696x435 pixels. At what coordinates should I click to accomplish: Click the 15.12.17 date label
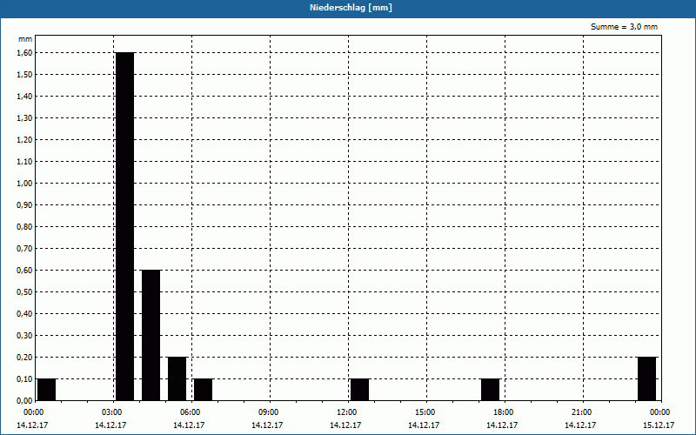pyautogui.click(x=659, y=425)
